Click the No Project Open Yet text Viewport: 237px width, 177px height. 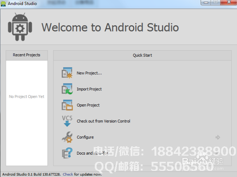pyautogui.click(x=27, y=96)
